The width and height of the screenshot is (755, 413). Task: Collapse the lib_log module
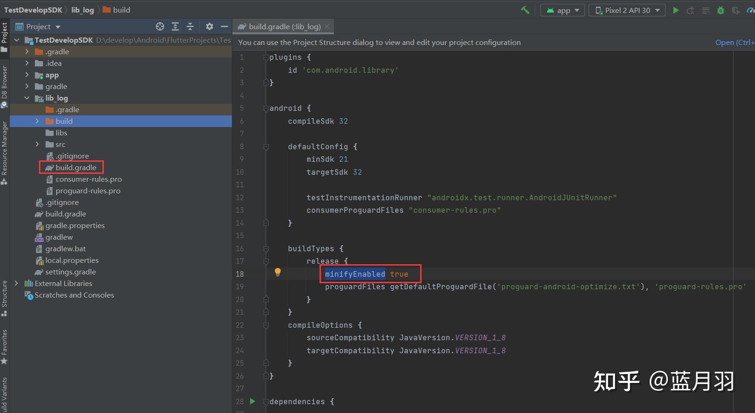(27, 98)
